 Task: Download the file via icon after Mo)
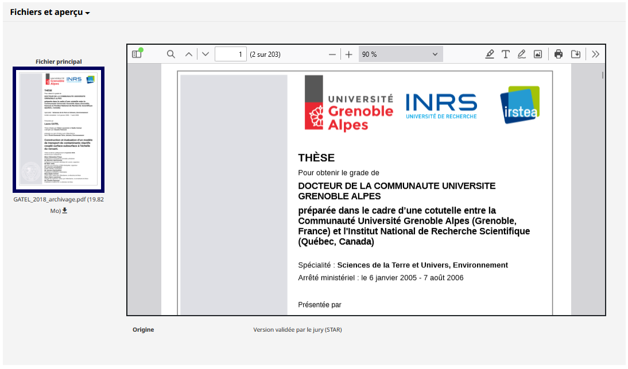[65, 211]
